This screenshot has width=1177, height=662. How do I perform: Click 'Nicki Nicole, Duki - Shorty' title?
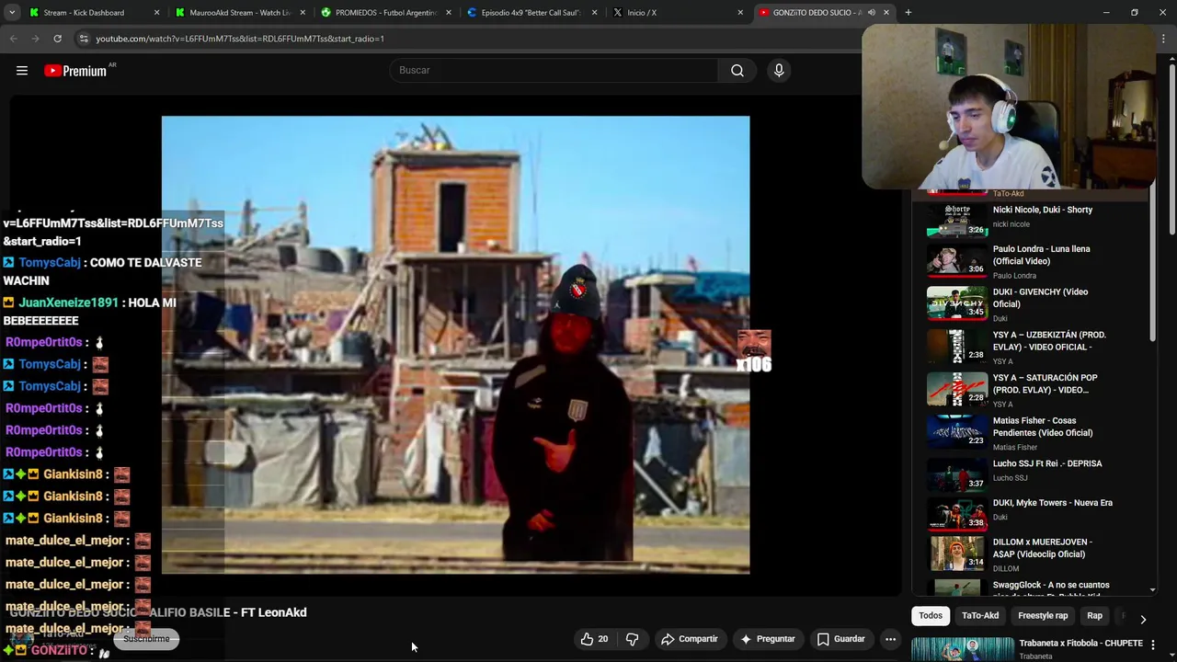click(1042, 210)
